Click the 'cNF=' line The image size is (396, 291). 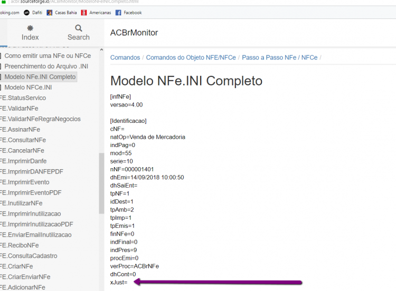coord(117,129)
